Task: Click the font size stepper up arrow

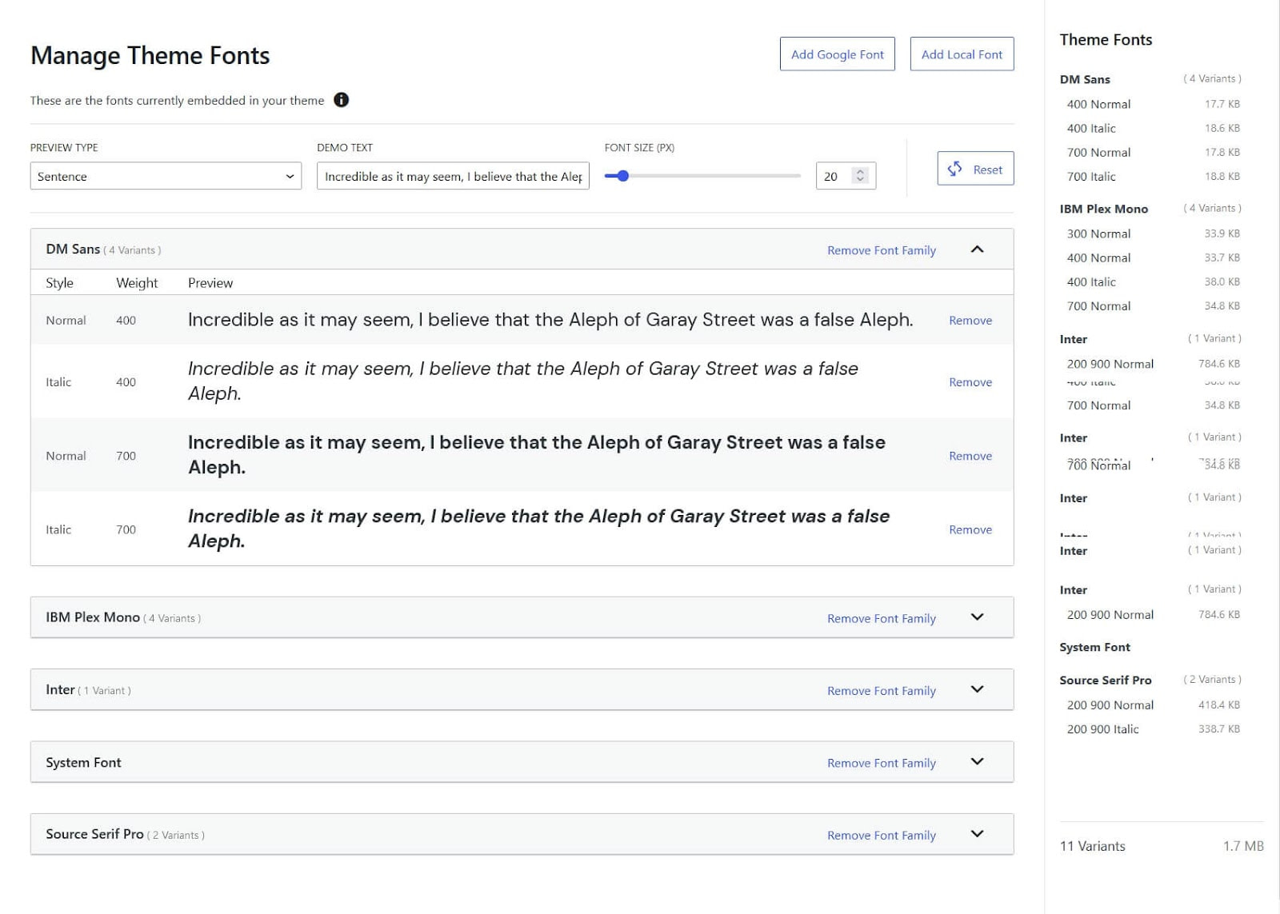Action: point(858,170)
